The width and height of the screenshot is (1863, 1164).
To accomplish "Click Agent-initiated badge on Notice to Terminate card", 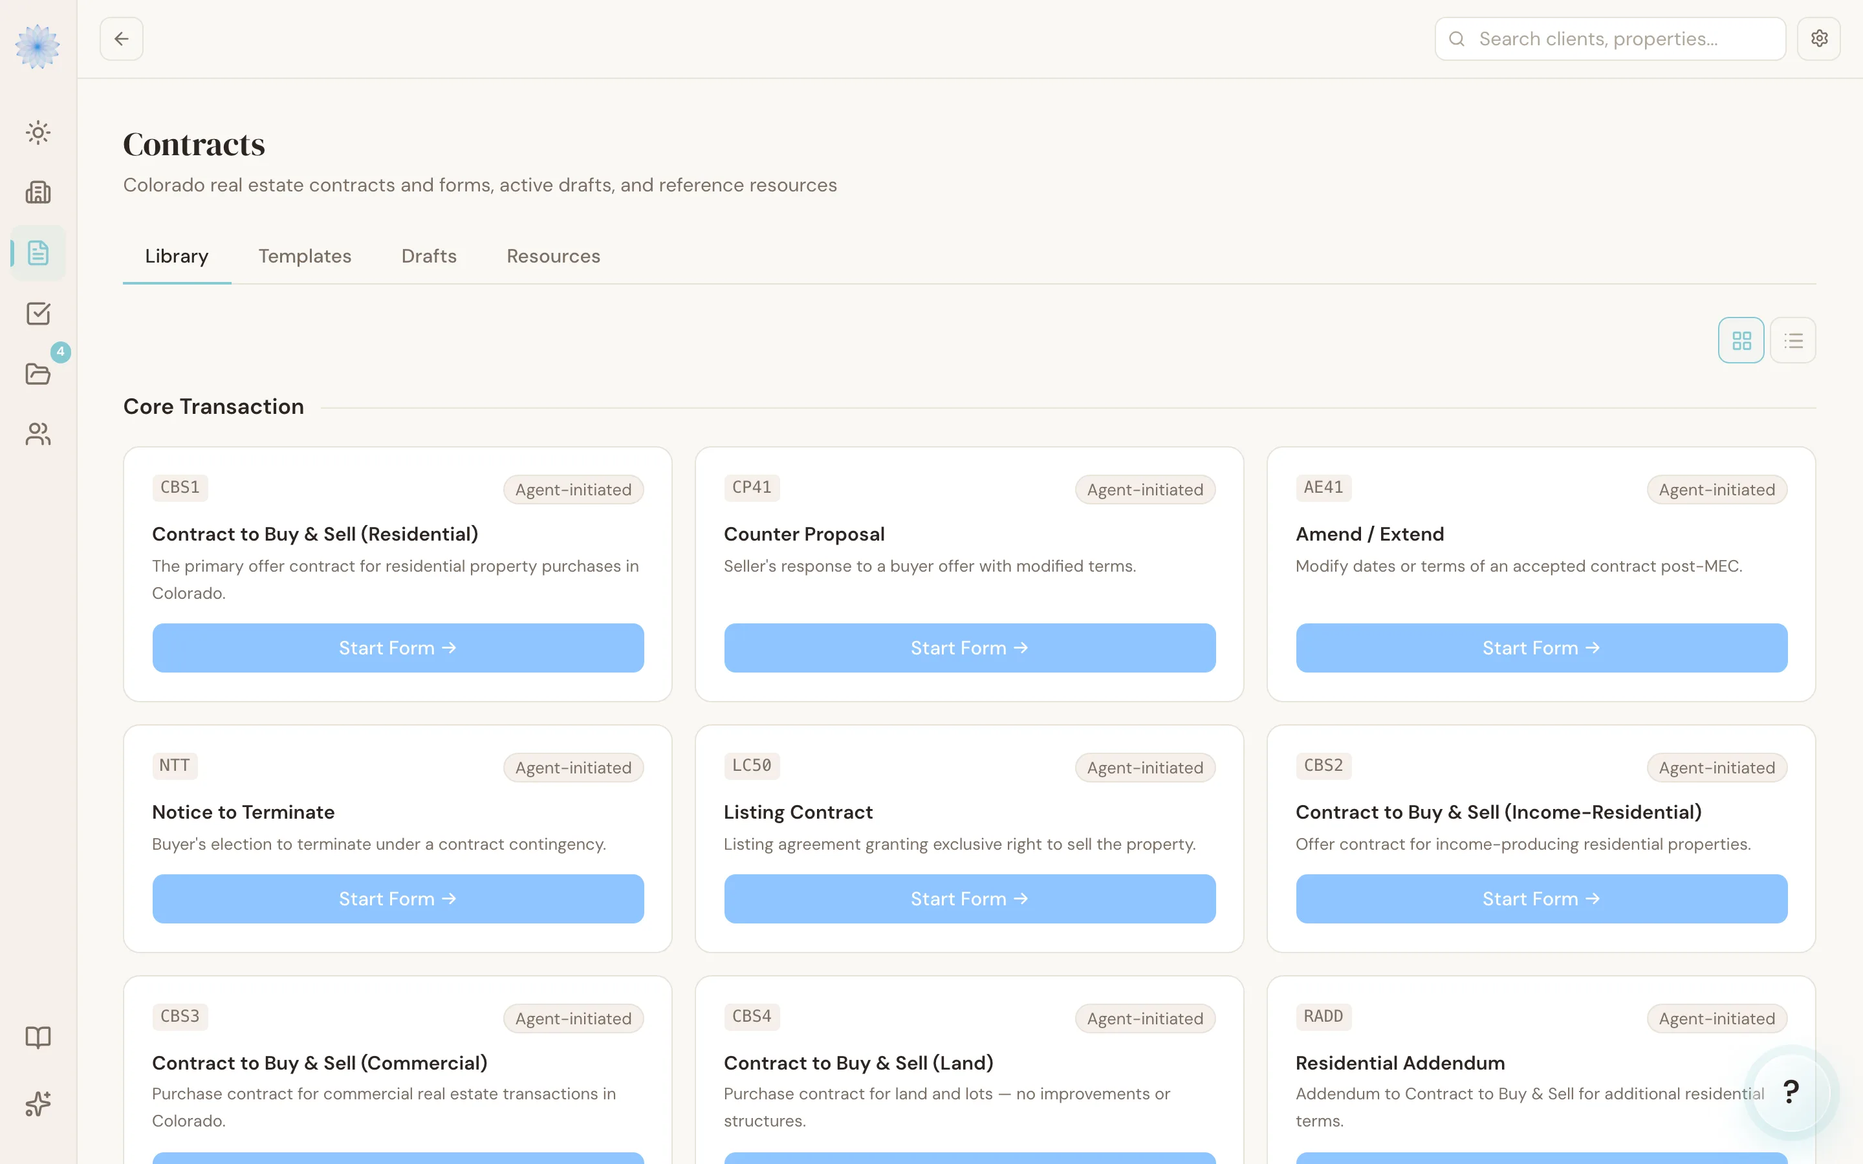I will coord(574,768).
